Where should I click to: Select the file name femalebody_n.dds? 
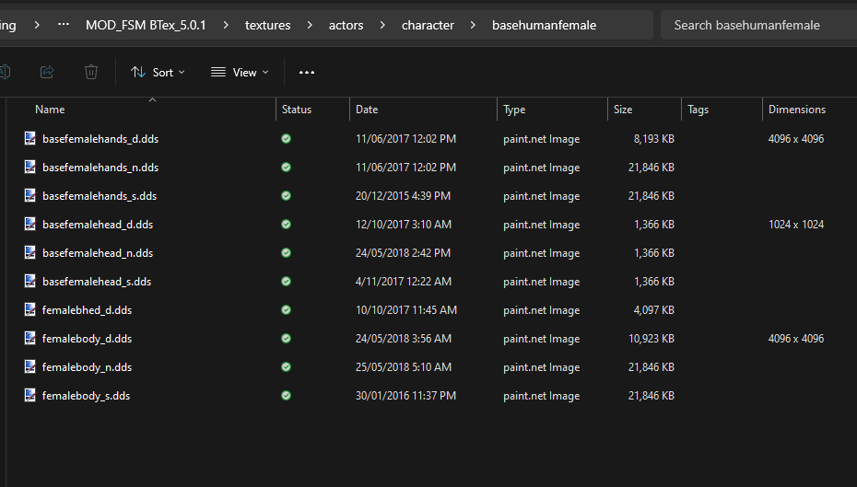87,367
